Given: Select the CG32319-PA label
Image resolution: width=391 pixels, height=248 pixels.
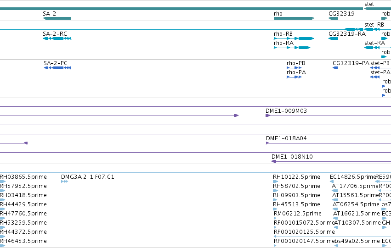Looking at the screenshot, I should tap(351, 63).
